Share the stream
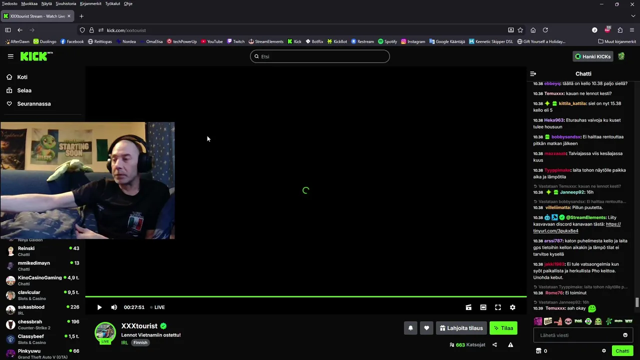This screenshot has width=640, height=360. pyautogui.click(x=494, y=344)
